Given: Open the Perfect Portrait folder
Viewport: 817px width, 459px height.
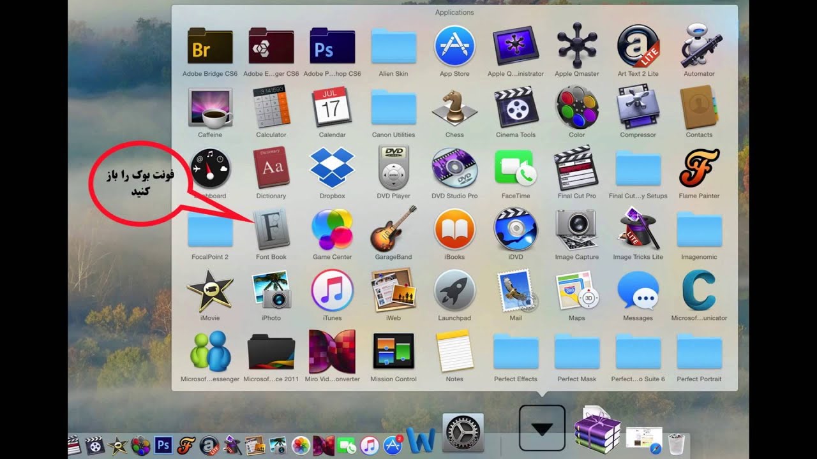Looking at the screenshot, I should coord(700,351).
